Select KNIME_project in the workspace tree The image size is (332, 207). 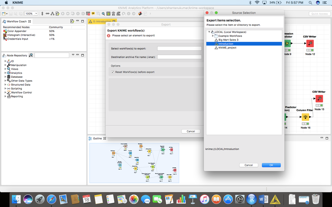coord(227,48)
